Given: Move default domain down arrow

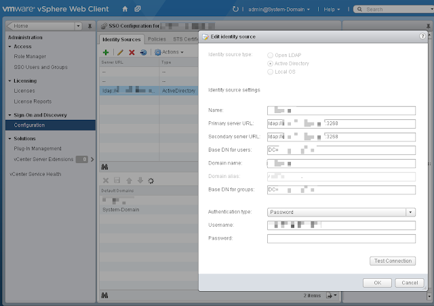Looking at the screenshot, I should point(140,180).
